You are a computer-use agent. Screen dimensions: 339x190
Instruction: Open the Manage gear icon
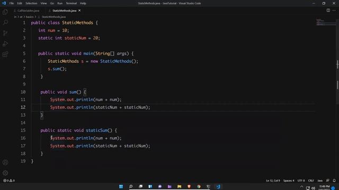click(5, 173)
